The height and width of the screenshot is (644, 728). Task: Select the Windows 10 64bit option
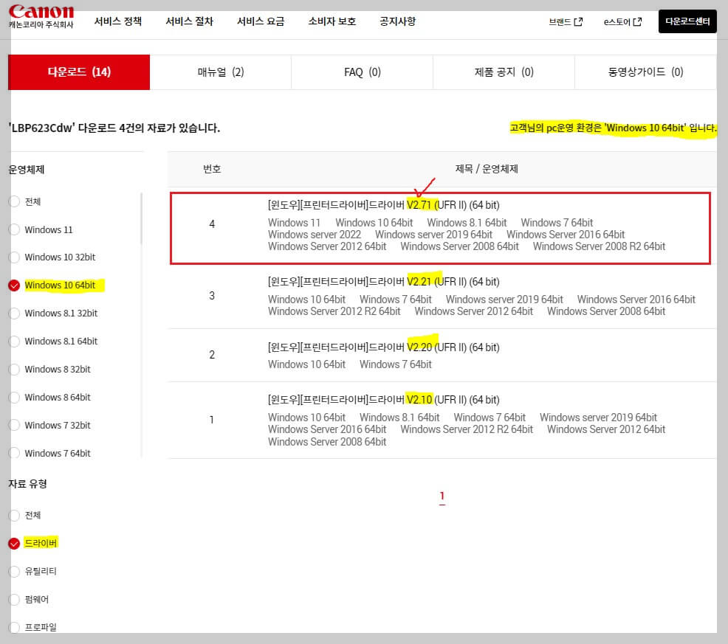click(x=14, y=285)
